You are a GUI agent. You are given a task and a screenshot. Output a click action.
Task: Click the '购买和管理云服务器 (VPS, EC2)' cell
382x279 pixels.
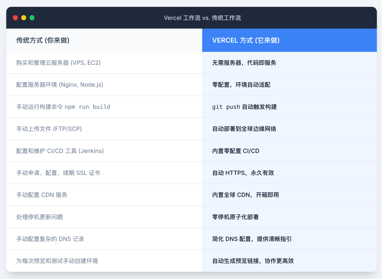(x=58, y=63)
